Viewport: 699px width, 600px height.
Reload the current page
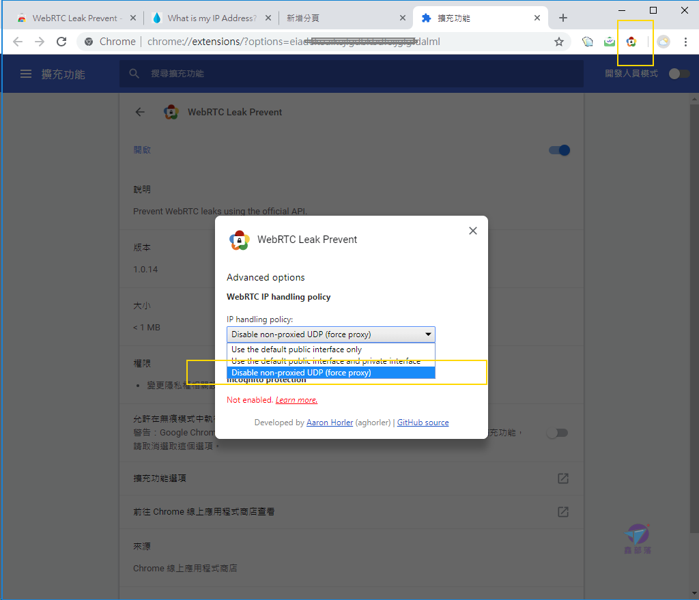tap(61, 42)
